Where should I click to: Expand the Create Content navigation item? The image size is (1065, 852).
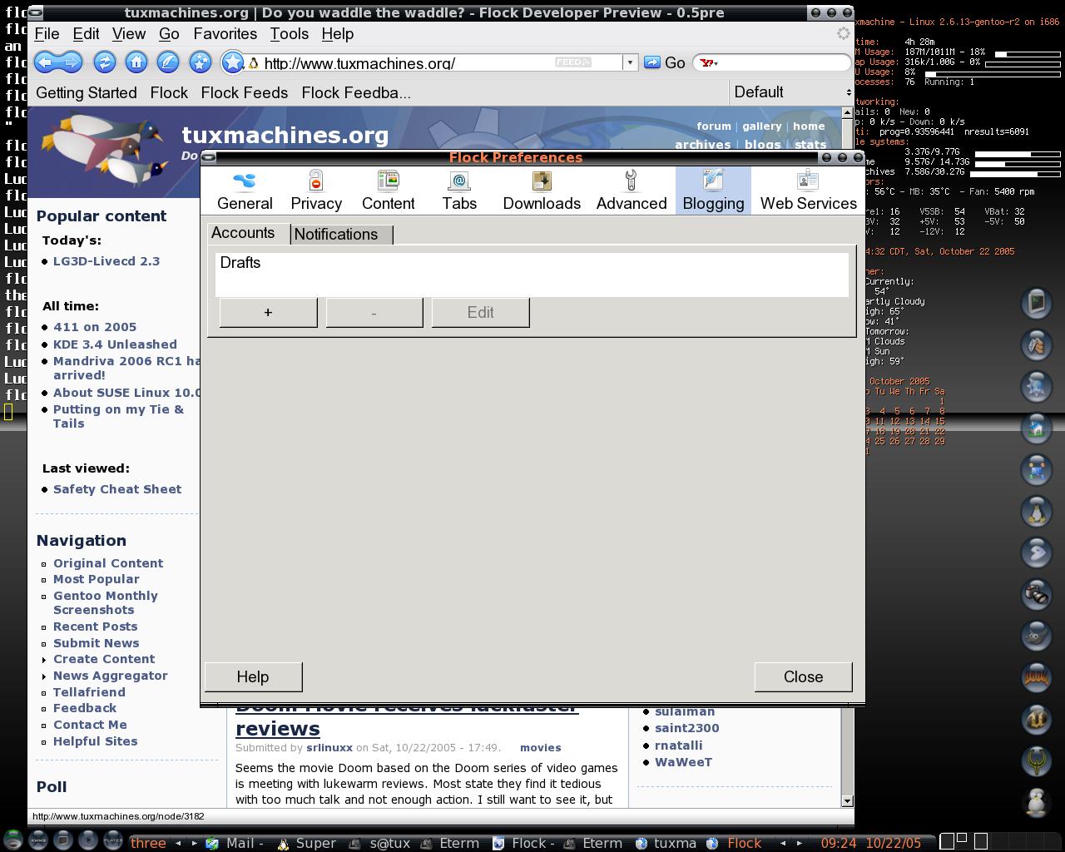104,659
